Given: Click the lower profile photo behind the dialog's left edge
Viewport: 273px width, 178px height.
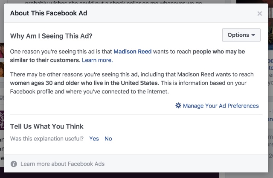Looking at the screenshot, I should pos(2,70).
